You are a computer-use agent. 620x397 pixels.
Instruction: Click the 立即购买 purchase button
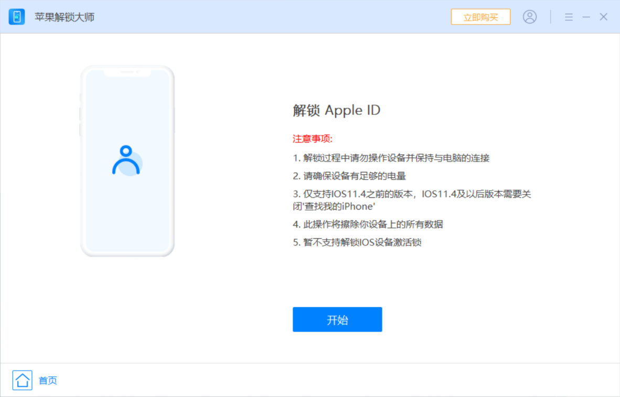(x=480, y=16)
